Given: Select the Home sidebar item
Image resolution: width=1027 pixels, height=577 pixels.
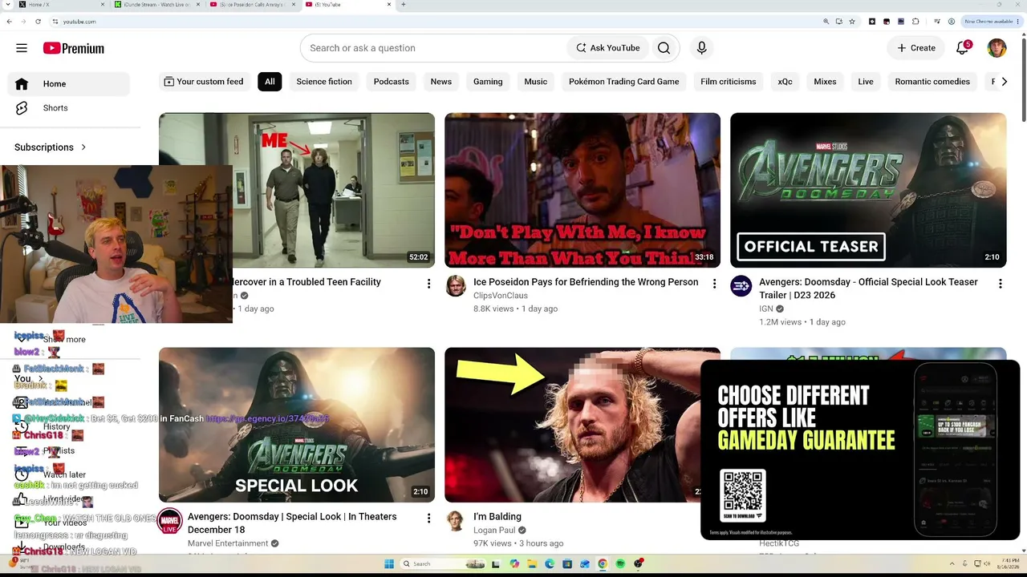Looking at the screenshot, I should pos(68,84).
